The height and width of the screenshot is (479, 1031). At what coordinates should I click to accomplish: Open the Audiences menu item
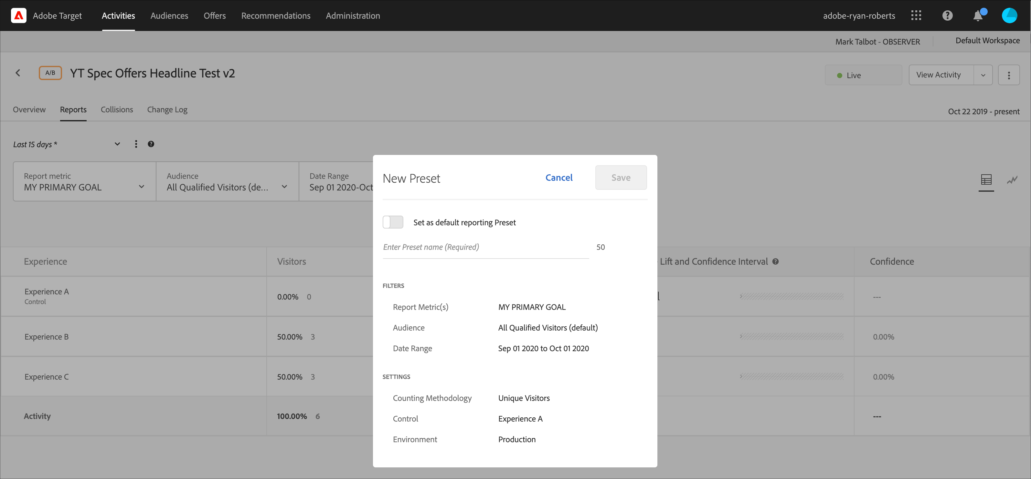169,15
